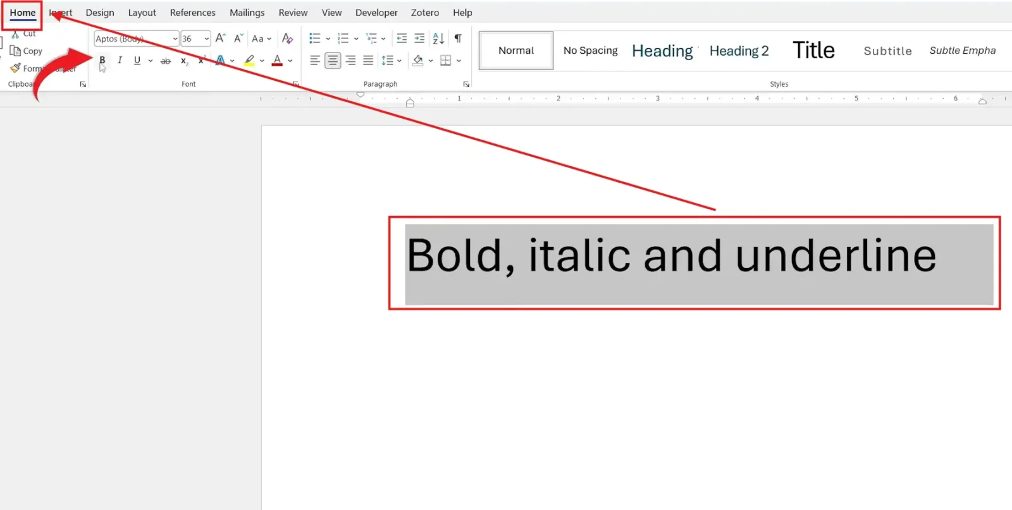Toggle Align Left
Image resolution: width=1012 pixels, height=510 pixels.
coord(315,61)
